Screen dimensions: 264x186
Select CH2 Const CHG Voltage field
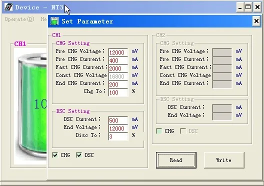tap(222, 76)
